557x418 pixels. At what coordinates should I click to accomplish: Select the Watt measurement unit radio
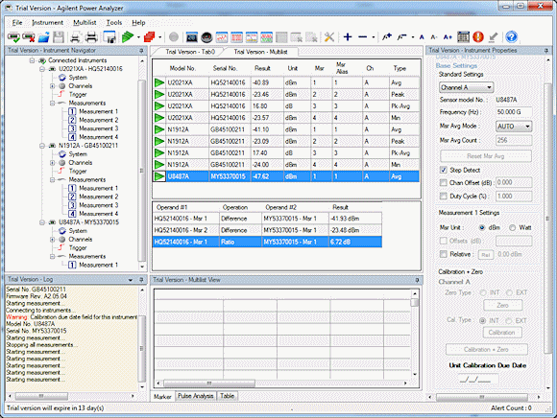click(512, 227)
